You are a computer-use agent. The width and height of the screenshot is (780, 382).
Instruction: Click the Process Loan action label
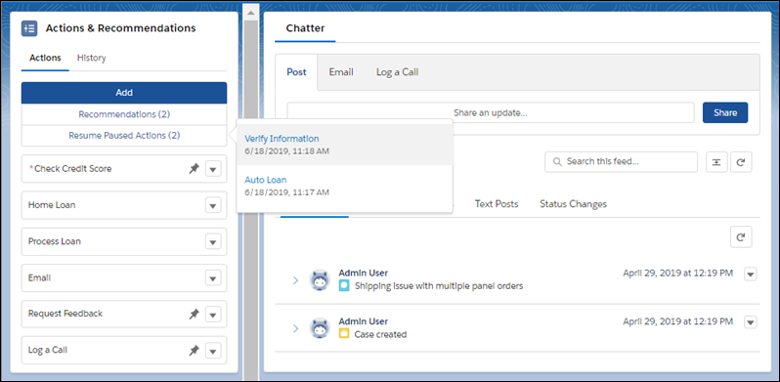coord(54,241)
